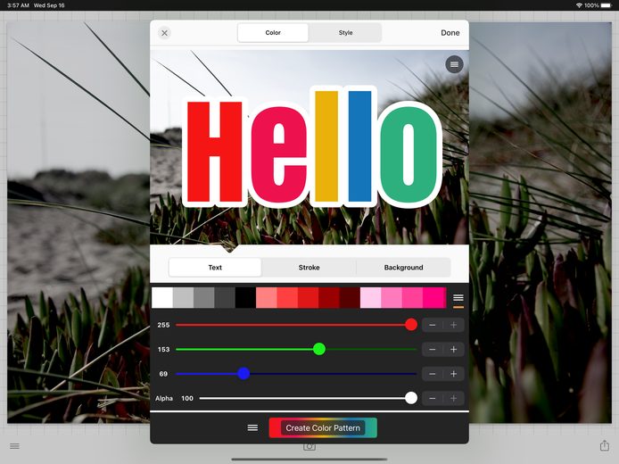Viewport: 619px width, 464px height.
Task: Open the palette list icon beside swatches
Action: coord(458,298)
